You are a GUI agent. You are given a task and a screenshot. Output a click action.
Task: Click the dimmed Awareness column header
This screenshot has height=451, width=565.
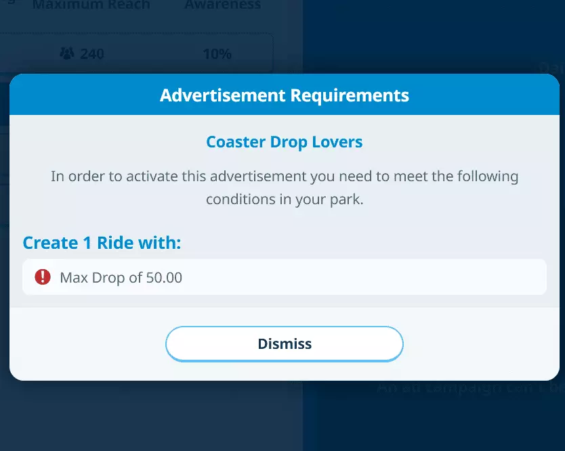point(222,5)
